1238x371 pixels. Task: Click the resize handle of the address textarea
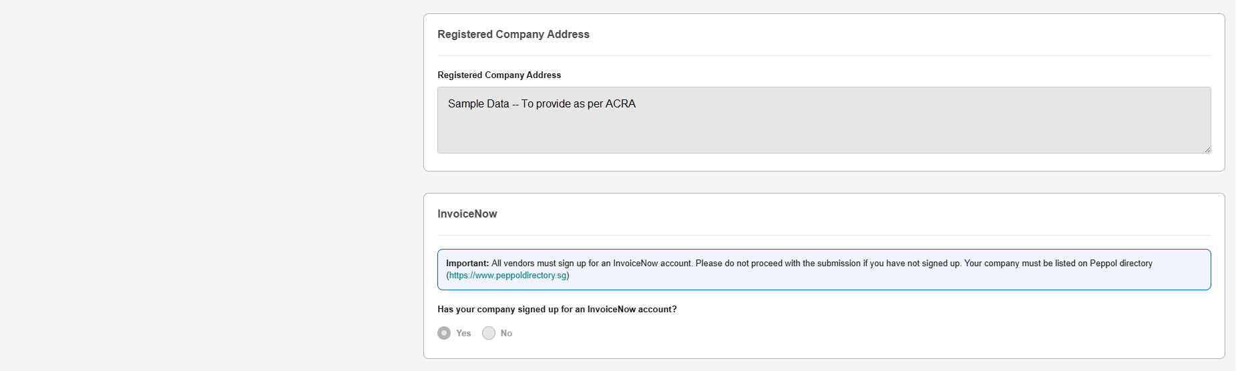1207,149
